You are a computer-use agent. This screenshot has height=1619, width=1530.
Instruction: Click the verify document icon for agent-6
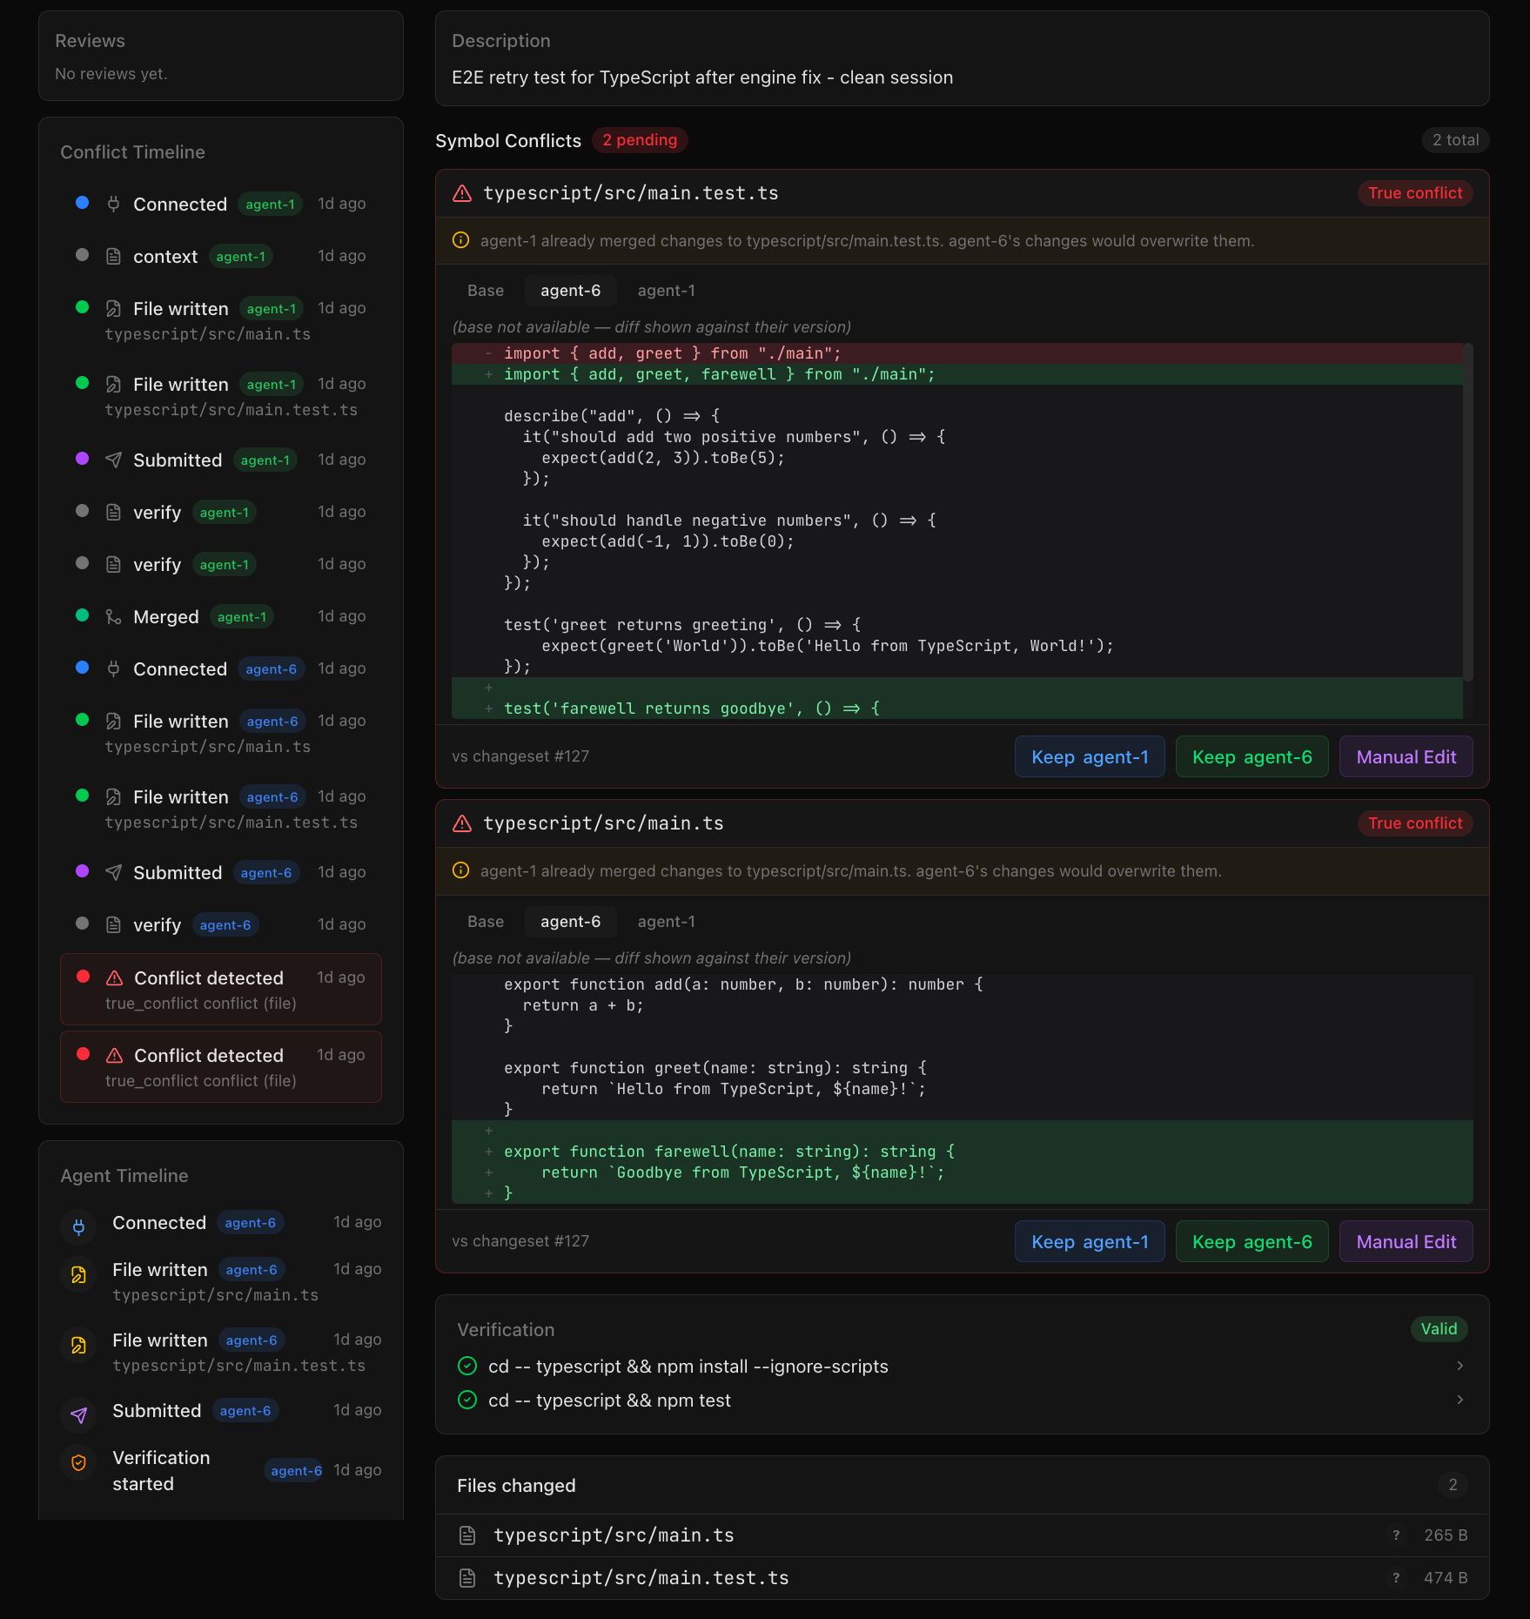(114, 924)
